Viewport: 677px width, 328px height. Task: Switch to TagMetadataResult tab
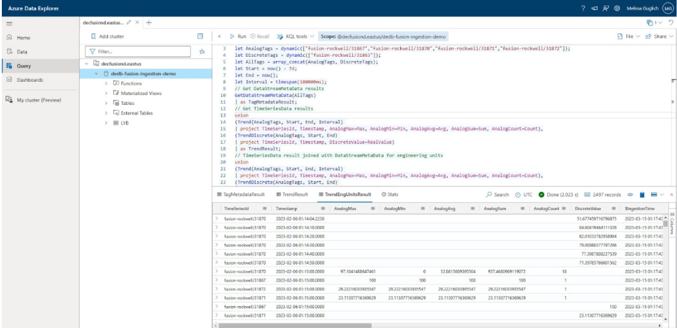[241, 194]
